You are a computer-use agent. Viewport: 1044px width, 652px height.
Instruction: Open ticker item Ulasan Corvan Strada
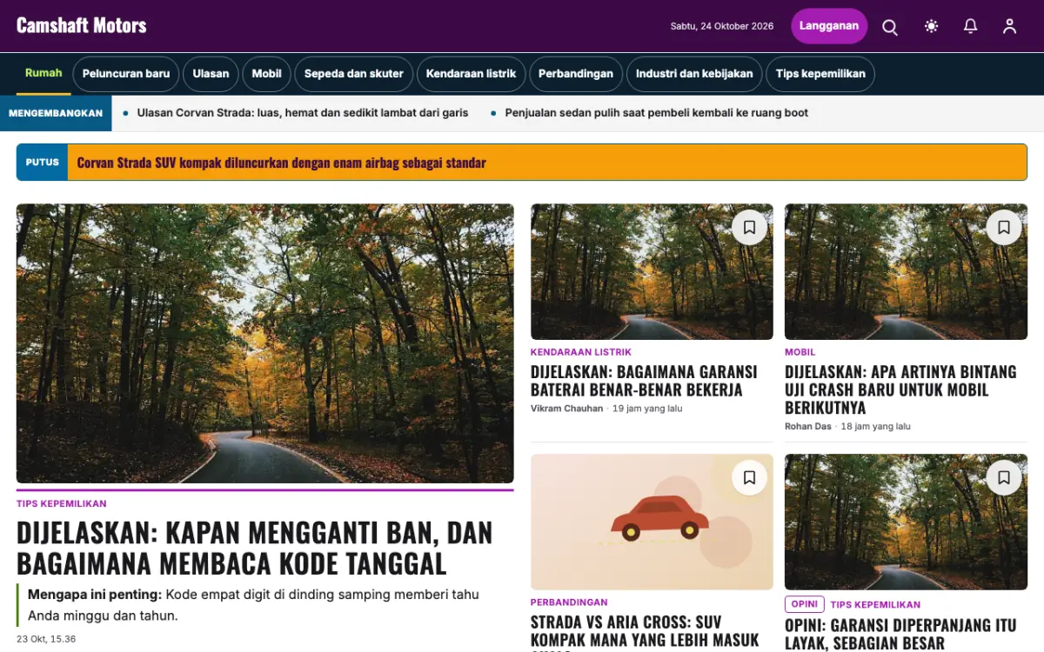point(303,113)
